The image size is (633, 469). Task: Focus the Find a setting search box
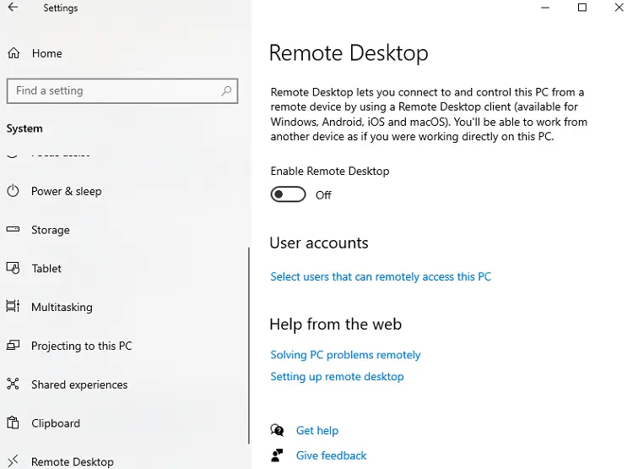pyautogui.click(x=122, y=91)
